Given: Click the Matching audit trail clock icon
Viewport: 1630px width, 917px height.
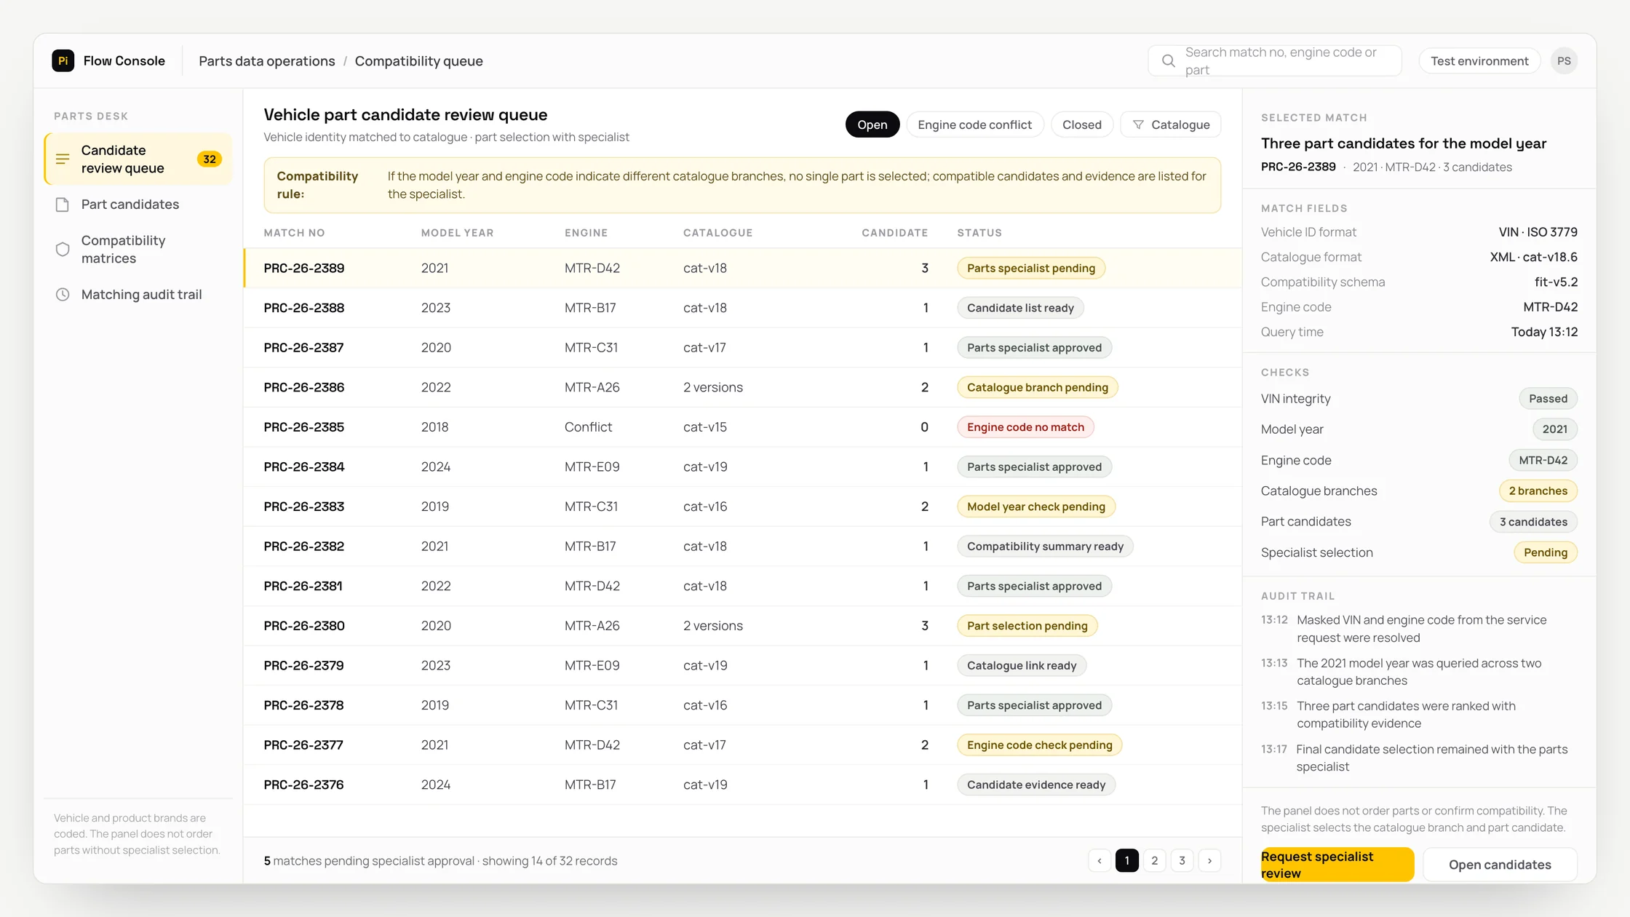Looking at the screenshot, I should (x=63, y=295).
